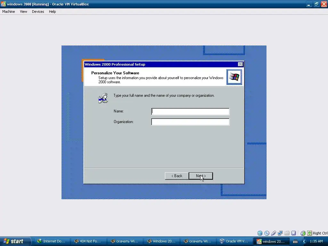Image resolution: width=328 pixels, height=246 pixels.
Task: Open the View menu
Action: click(23, 12)
